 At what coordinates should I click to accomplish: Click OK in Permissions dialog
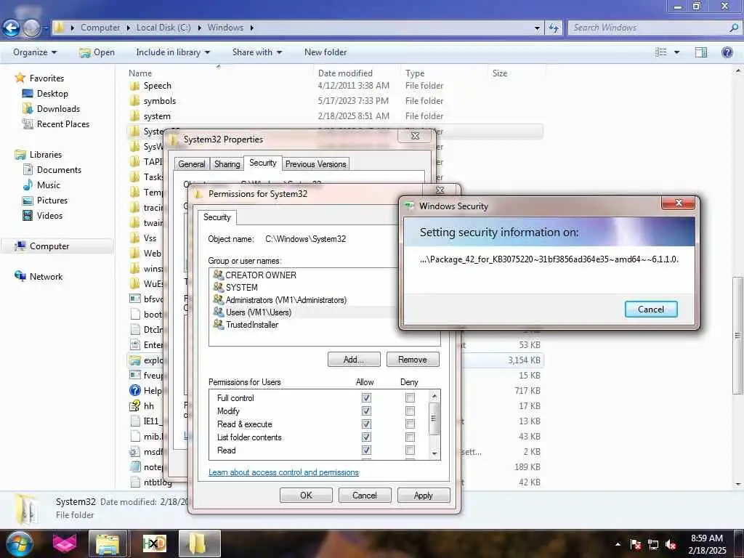pos(306,495)
